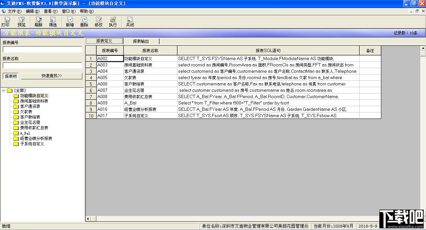Click SQL cell starting 'Select * from T_Filter'
The image size is (426, 230).
(x=268, y=103)
